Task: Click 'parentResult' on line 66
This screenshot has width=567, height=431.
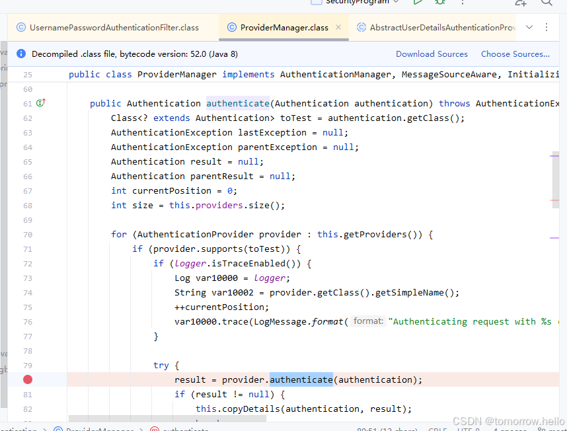Action: pos(221,176)
